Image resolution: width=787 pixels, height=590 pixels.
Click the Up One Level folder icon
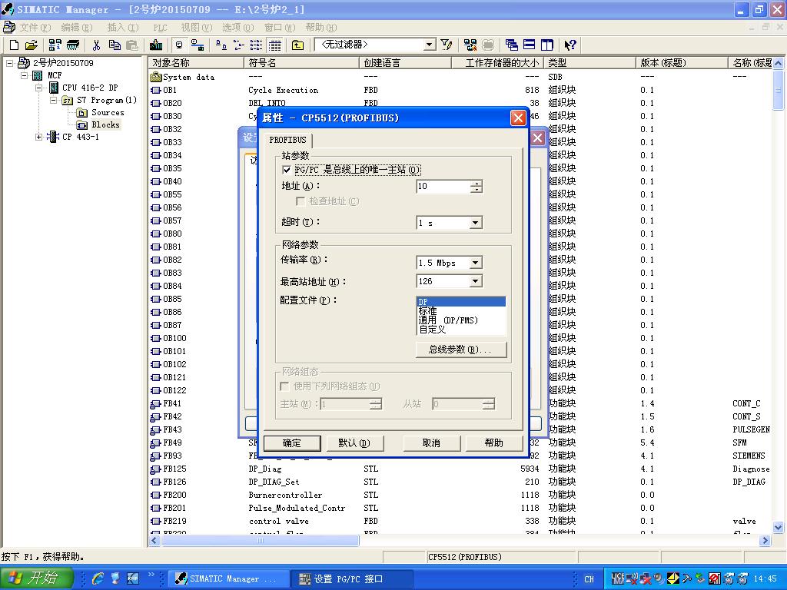[297, 45]
